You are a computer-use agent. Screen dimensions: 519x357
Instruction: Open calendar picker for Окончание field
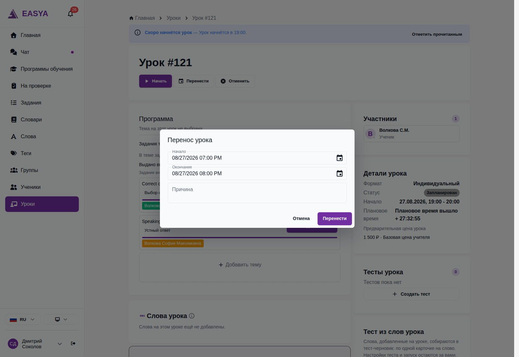point(339,174)
